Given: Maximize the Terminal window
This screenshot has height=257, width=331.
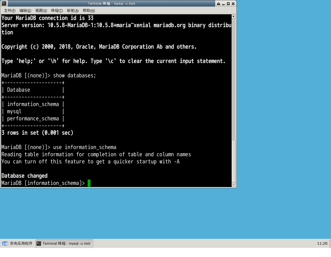Looking at the screenshot, I should 228,3.
